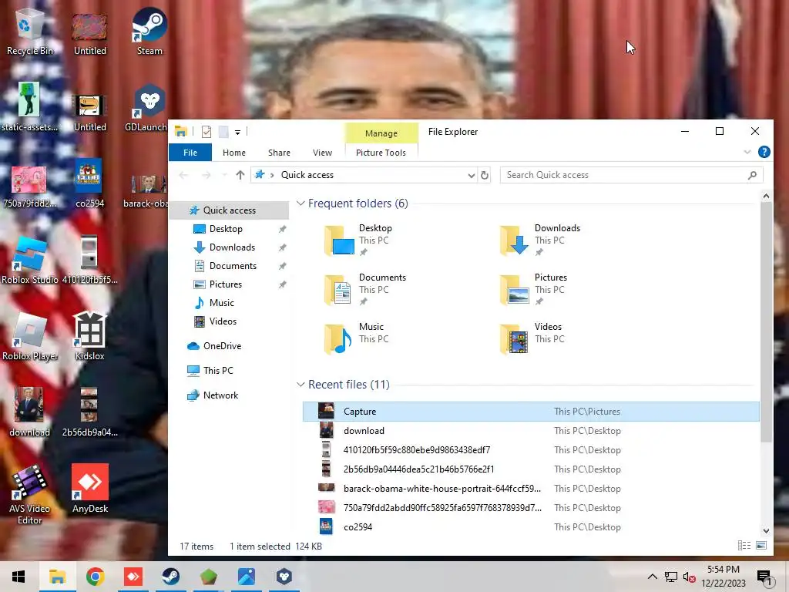Open Music in the navigation pane
This screenshot has width=789, height=592.
pyautogui.click(x=221, y=303)
